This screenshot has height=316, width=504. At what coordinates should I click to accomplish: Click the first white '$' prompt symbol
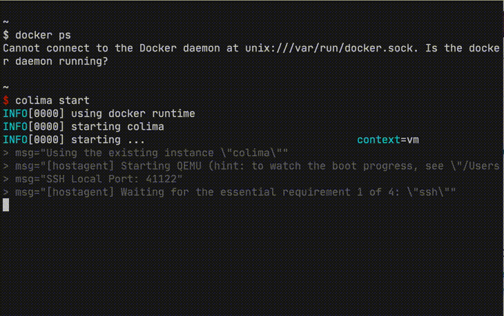(x=6, y=34)
